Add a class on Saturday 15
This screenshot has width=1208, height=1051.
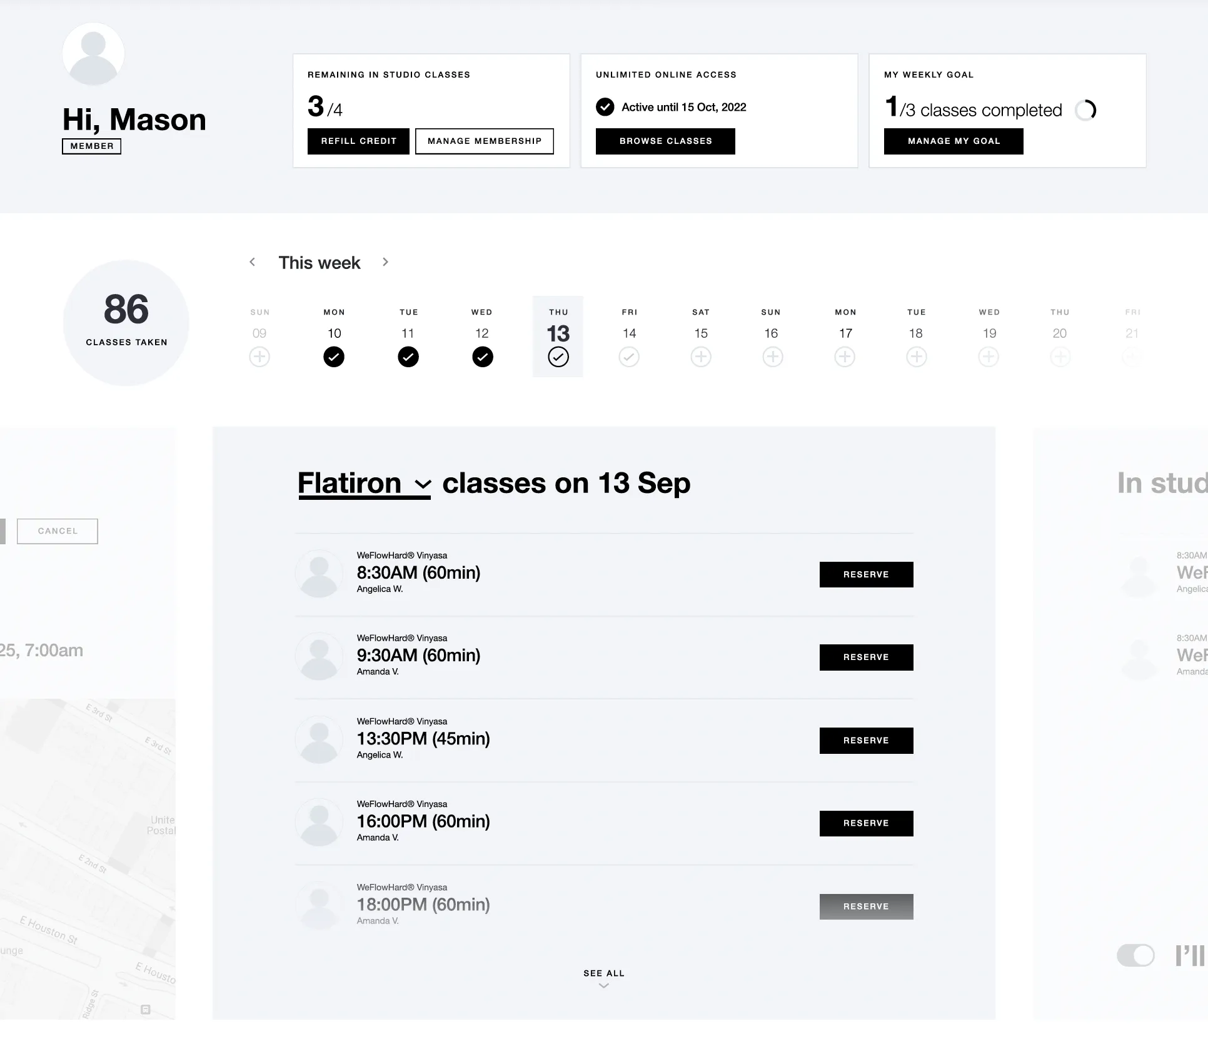[x=700, y=357]
